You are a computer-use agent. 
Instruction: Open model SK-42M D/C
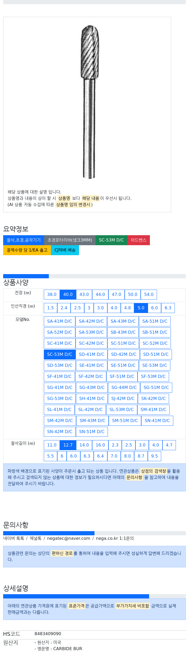[153, 398]
